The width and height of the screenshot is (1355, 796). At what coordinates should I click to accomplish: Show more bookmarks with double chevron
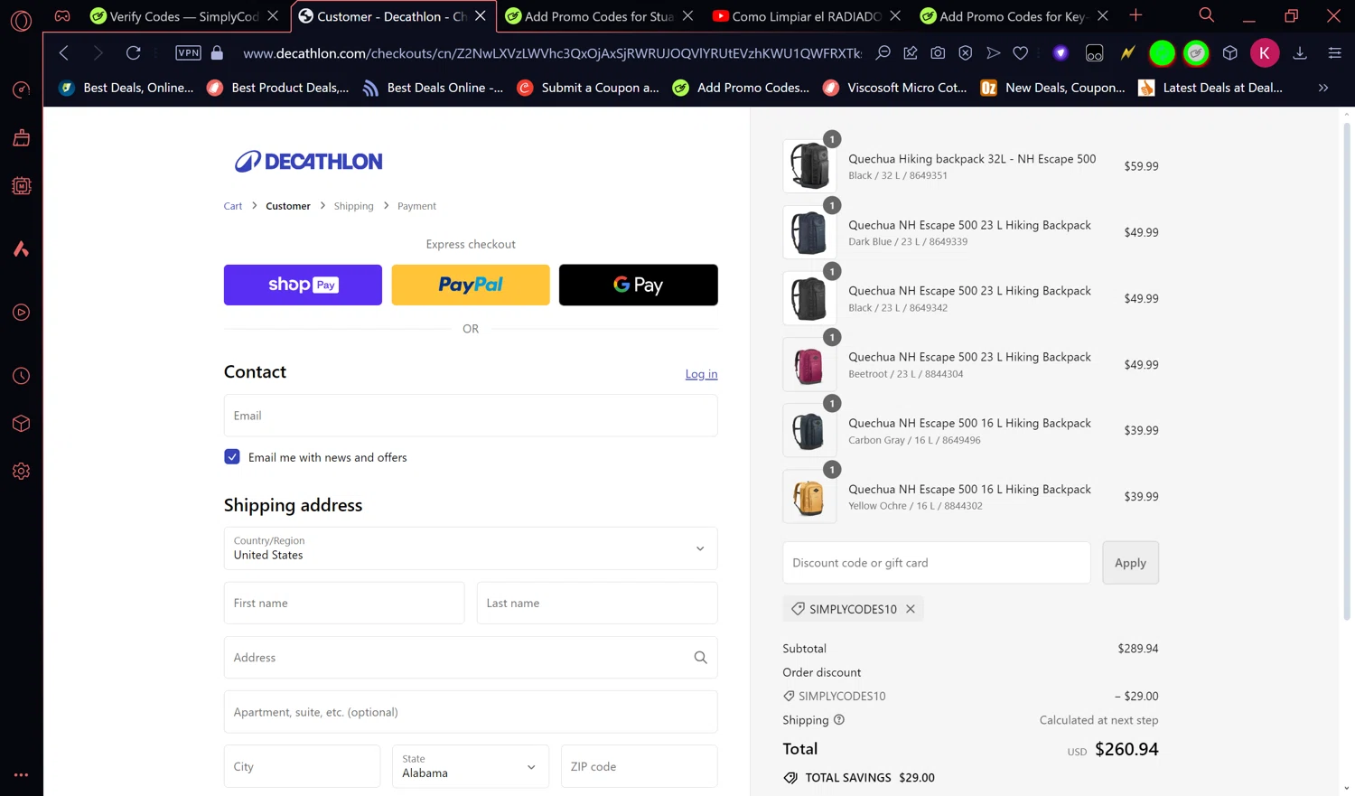click(x=1323, y=88)
